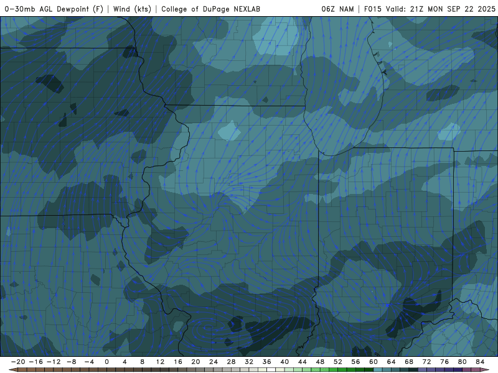Screen dimensions: 498x373
Task: Pick the 32 legend value
Action: [x=249, y=362]
